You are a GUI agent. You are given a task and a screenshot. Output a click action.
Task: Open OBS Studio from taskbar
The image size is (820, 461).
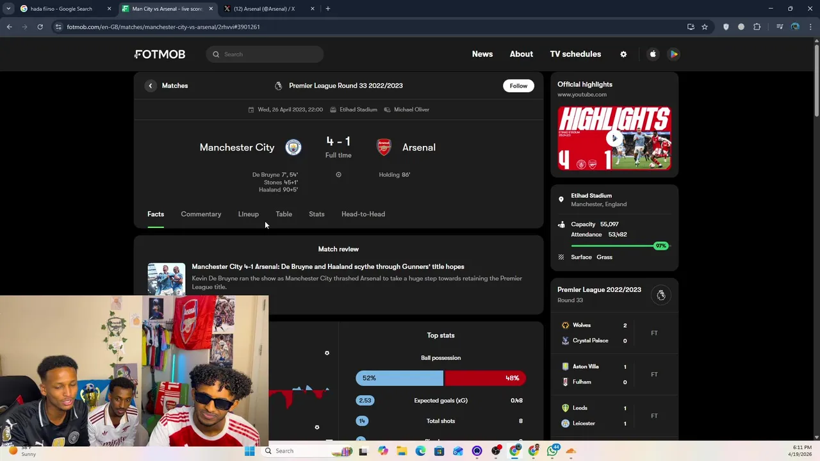496,451
